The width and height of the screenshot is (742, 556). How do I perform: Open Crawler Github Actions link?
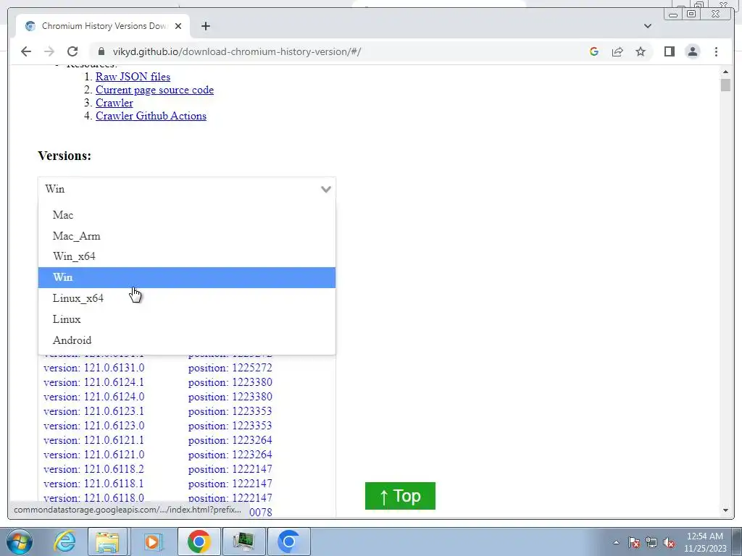(x=151, y=116)
